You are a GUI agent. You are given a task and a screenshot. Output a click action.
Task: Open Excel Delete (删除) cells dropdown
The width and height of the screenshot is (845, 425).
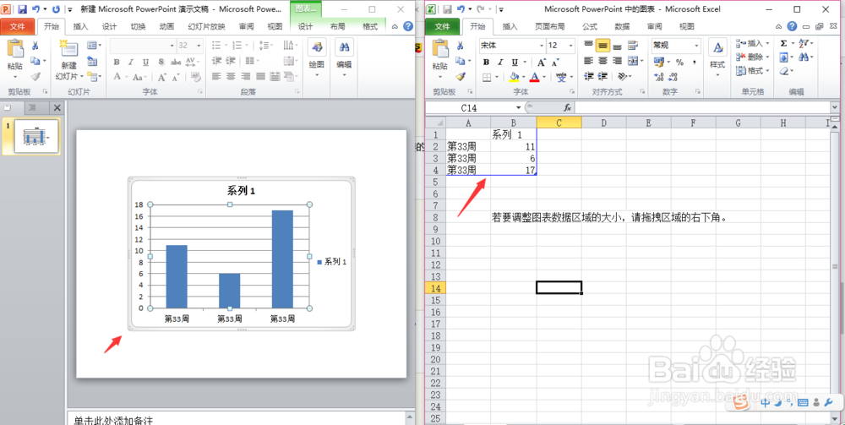[752, 57]
